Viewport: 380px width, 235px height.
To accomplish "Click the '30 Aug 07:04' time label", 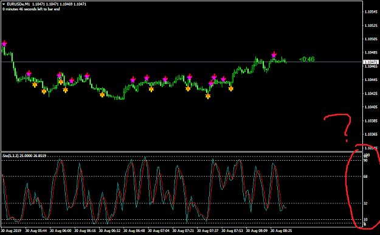I will (x=159, y=231).
